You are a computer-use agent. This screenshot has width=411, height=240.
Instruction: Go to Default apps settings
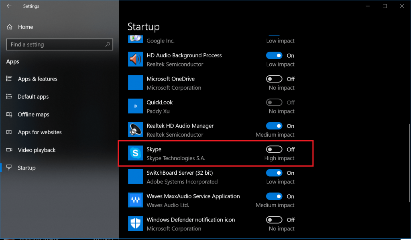60,97
